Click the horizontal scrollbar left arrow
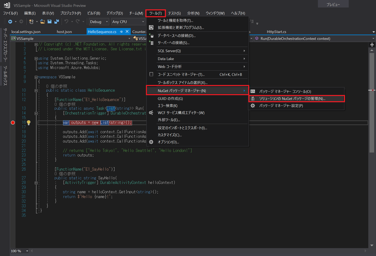The width and height of the screenshot is (376, 256). 31,251
